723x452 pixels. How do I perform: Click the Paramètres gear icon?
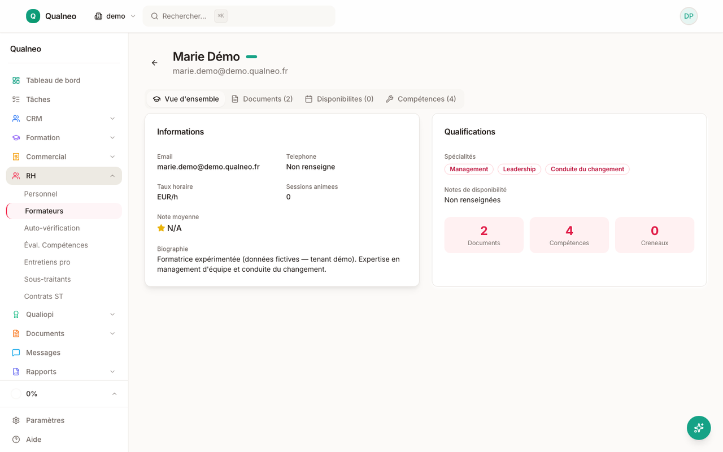16,420
